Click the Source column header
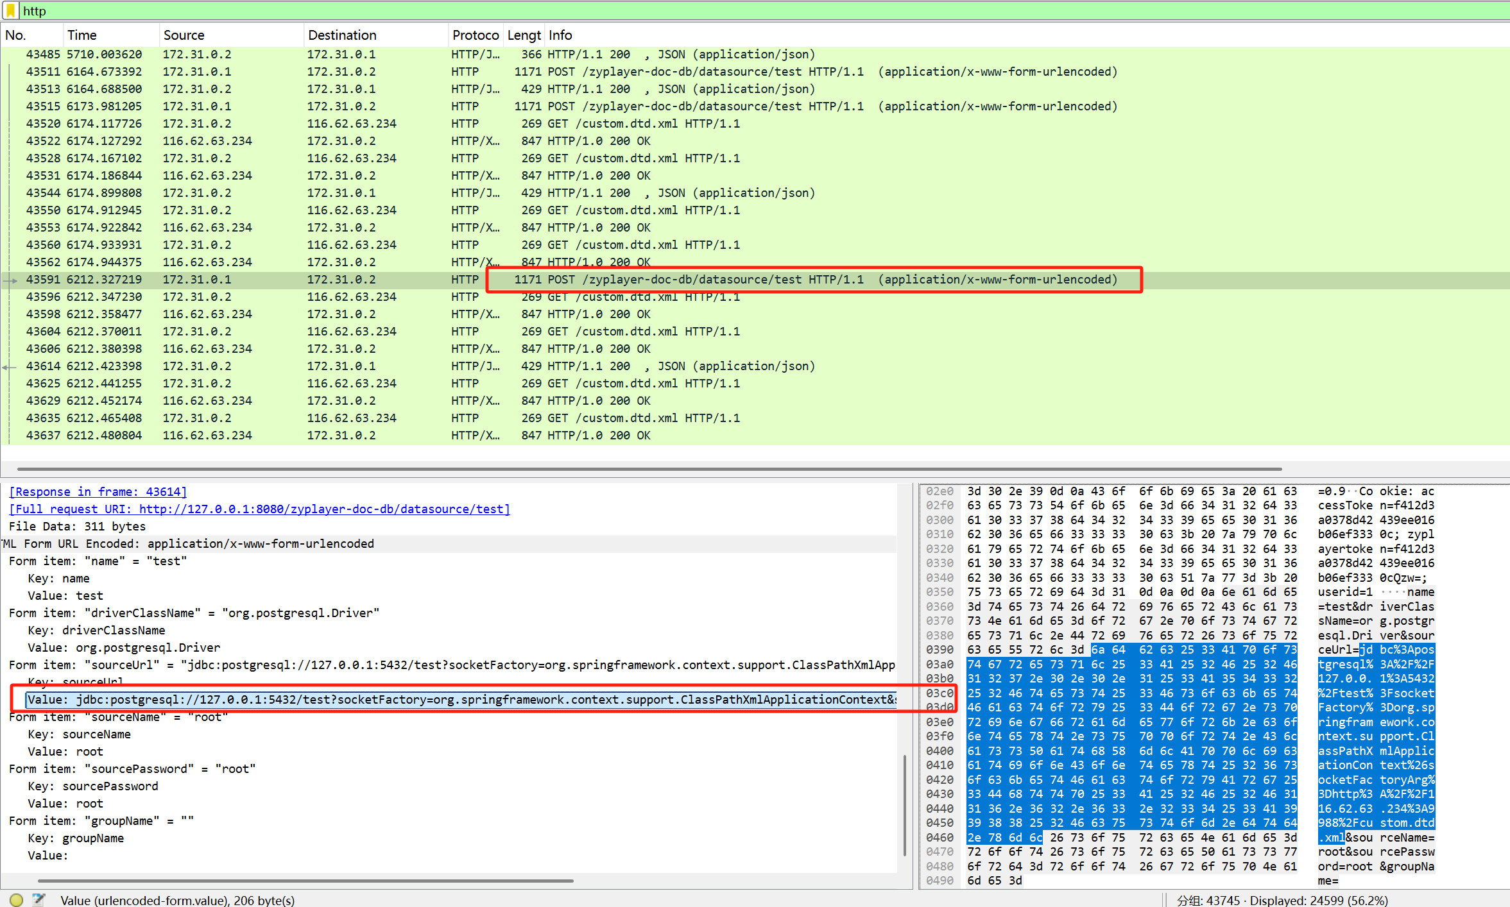 pos(184,35)
